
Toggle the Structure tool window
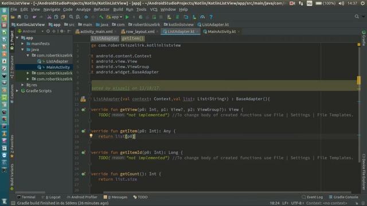12,67
